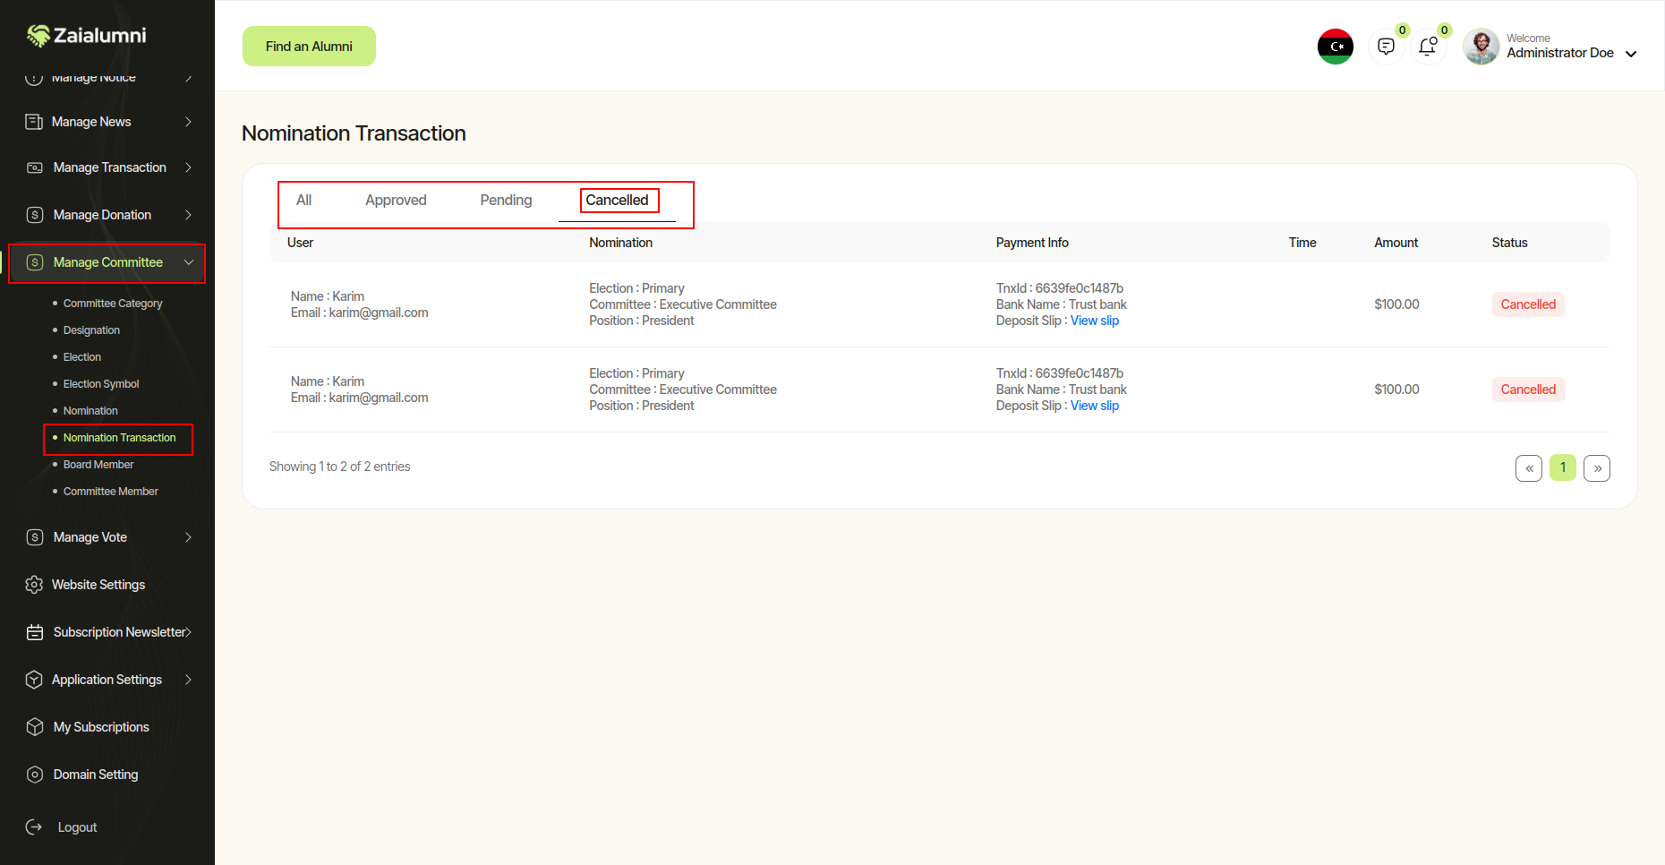
Task: Switch to the Approved tab
Action: [396, 201]
